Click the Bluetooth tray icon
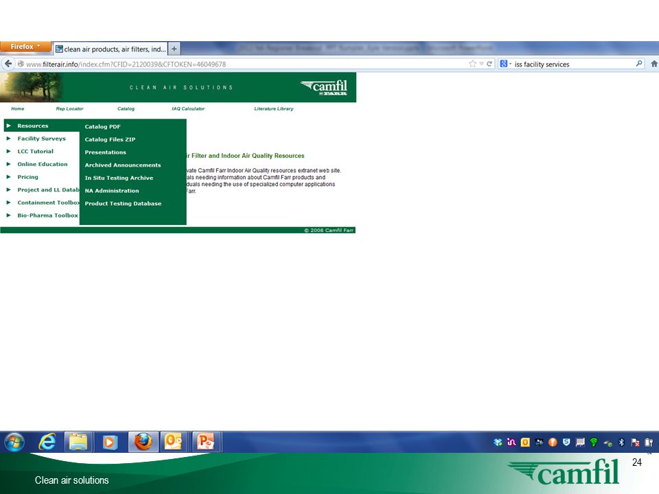The width and height of the screenshot is (659, 494). click(622, 442)
